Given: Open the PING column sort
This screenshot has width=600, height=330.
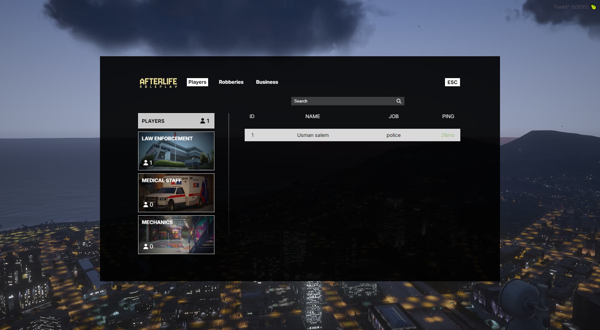Looking at the screenshot, I should tap(448, 116).
